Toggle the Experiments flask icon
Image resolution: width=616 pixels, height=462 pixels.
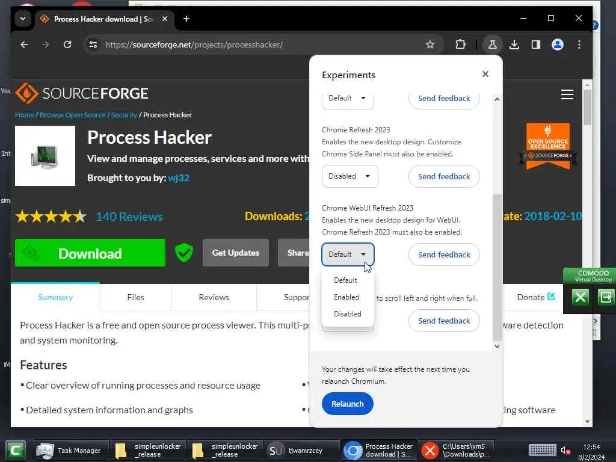[492, 45]
